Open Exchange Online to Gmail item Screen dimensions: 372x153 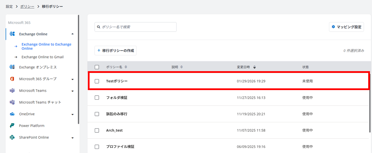(x=42, y=57)
